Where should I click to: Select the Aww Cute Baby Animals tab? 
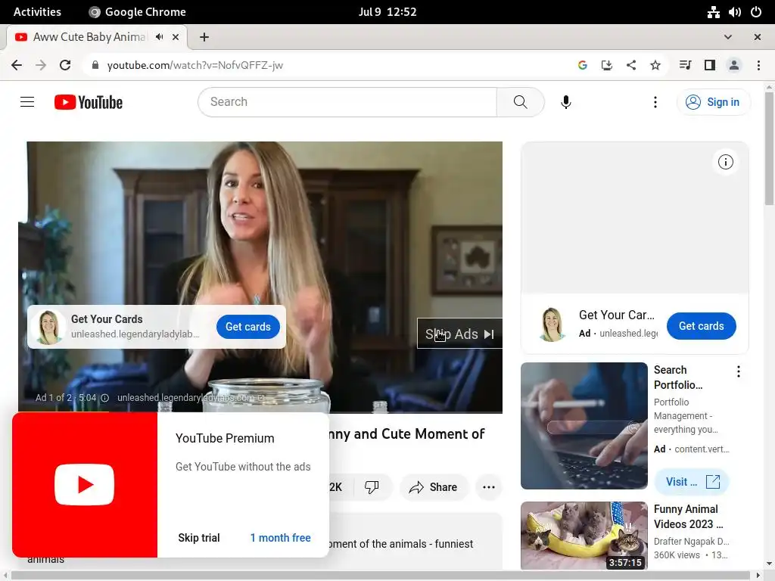(89, 37)
